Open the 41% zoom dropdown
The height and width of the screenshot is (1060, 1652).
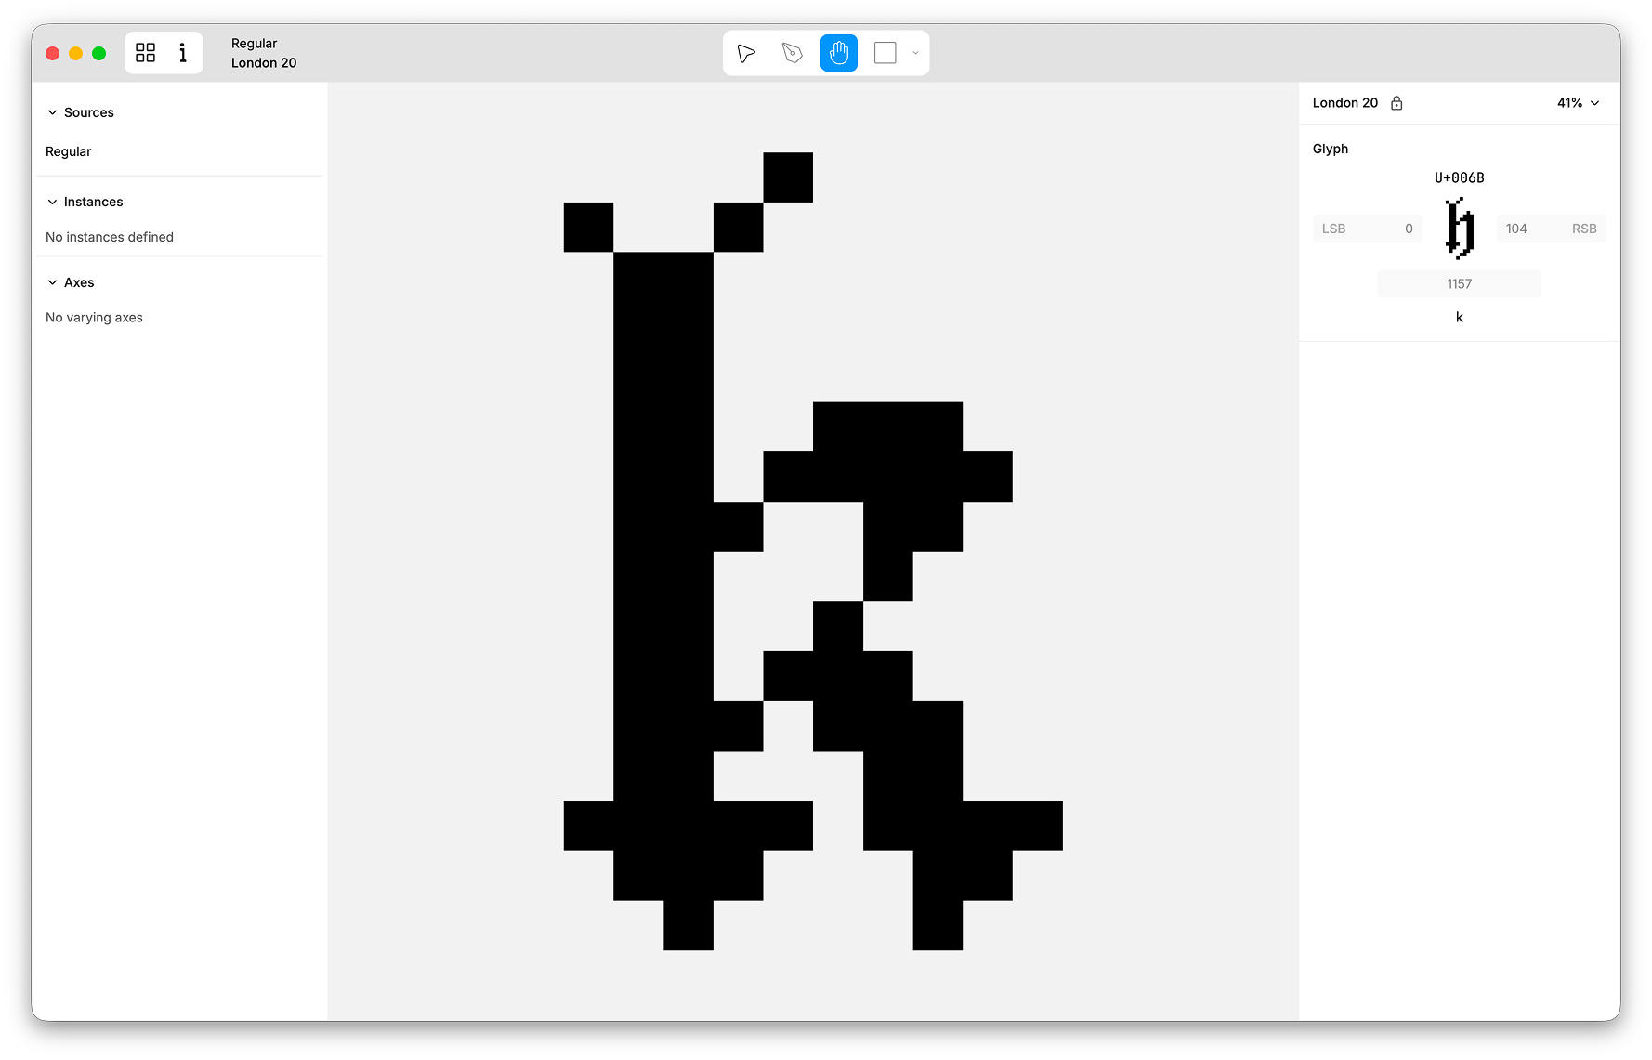pyautogui.click(x=1579, y=103)
